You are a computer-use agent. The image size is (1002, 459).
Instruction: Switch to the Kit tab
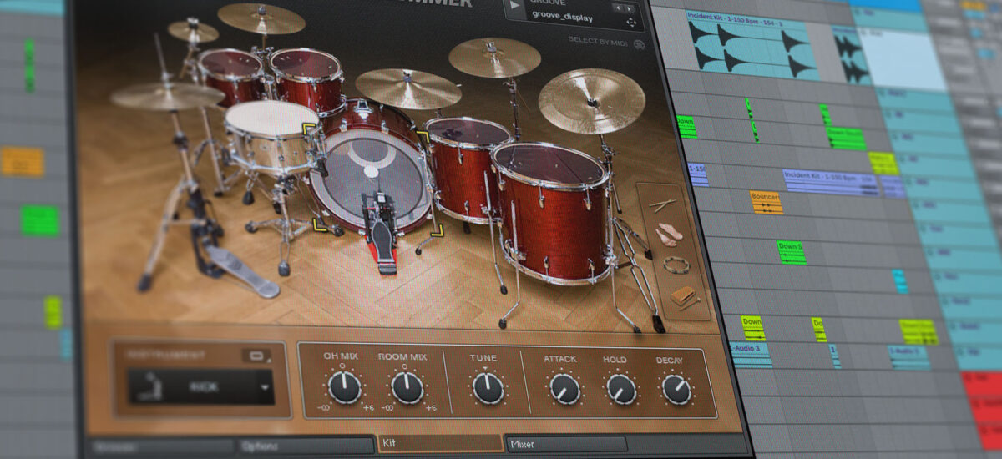pos(439,443)
